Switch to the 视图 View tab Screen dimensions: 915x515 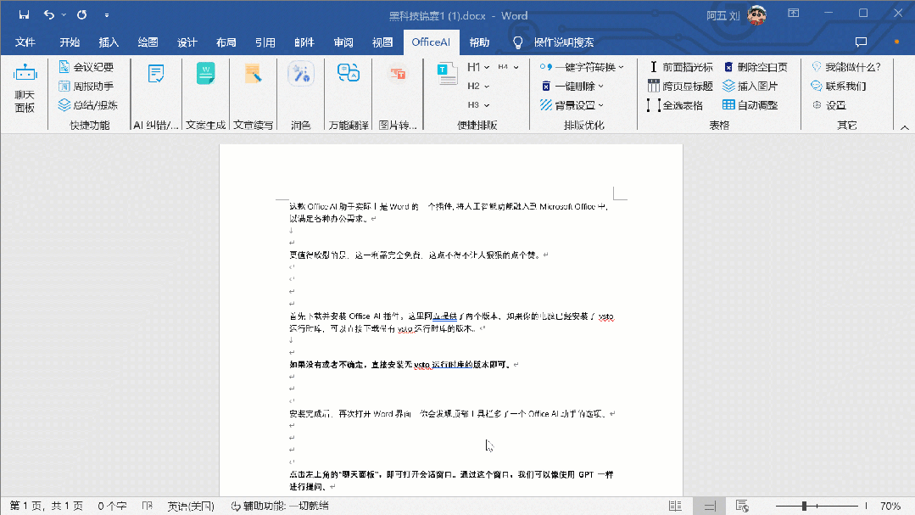[x=382, y=42]
